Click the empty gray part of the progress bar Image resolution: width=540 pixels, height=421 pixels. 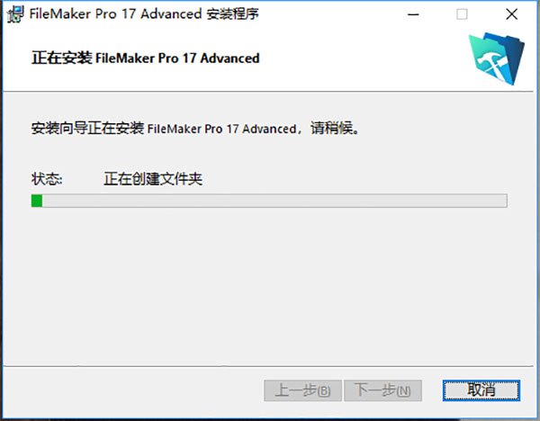tap(274, 201)
